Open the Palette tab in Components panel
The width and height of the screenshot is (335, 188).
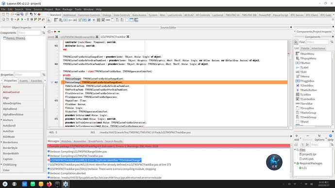click(x=305, y=48)
